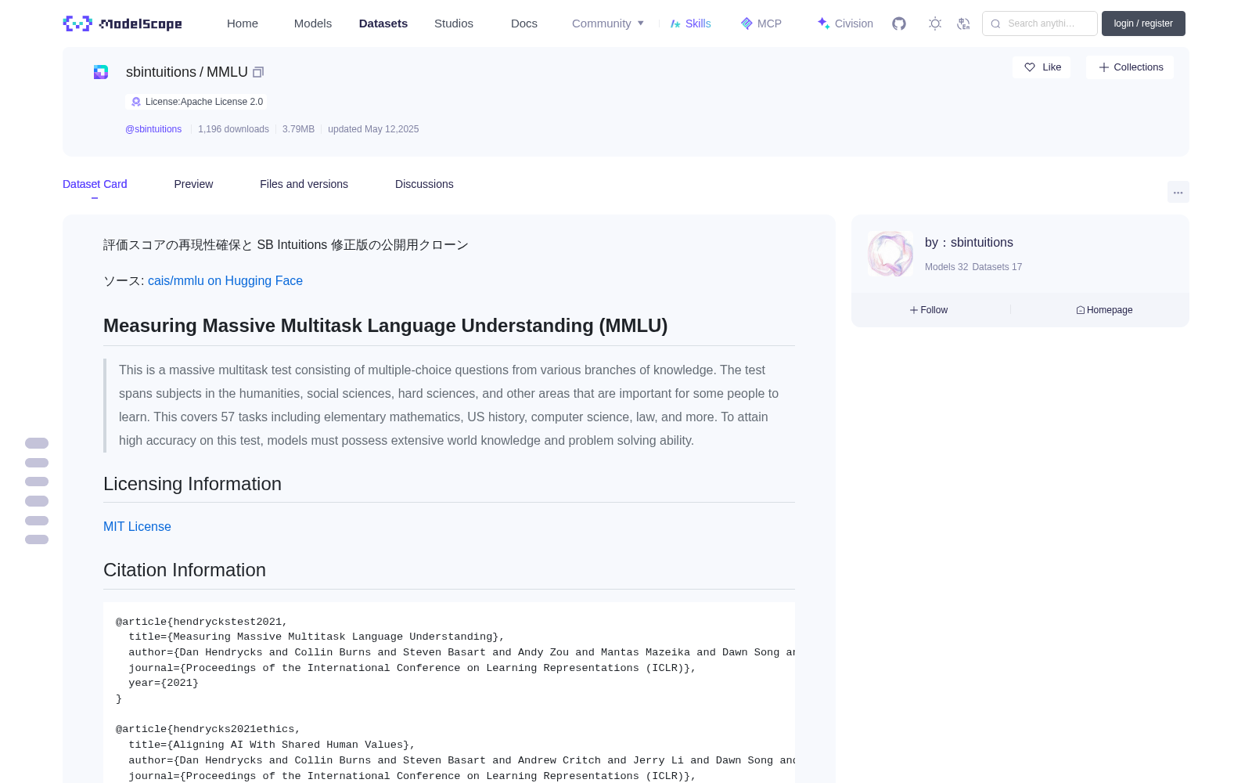The image size is (1252, 783).
Task: Click the 'by：sbintuitions' author name
Action: click(969, 243)
